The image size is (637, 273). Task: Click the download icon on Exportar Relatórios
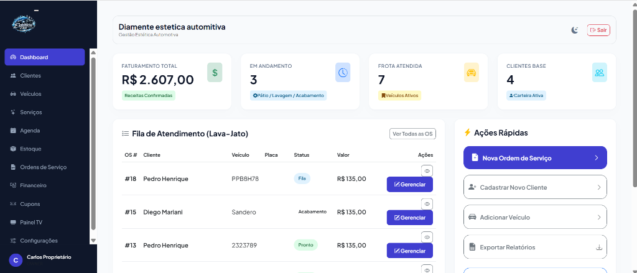[599, 247]
